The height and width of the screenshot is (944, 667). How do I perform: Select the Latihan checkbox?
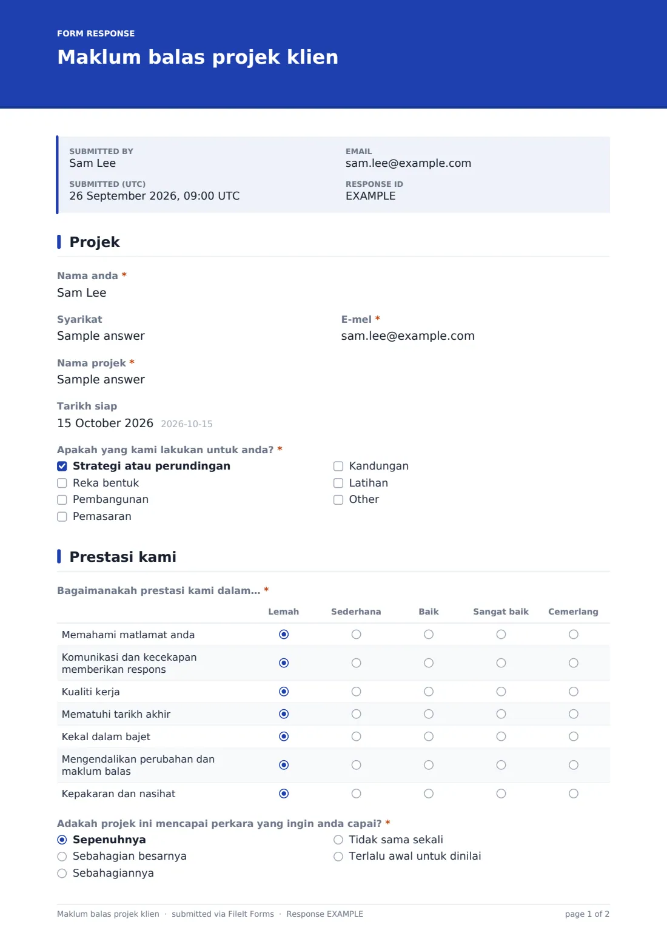pos(338,483)
